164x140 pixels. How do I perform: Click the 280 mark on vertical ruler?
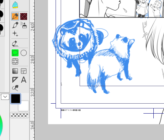[x=33, y=60]
